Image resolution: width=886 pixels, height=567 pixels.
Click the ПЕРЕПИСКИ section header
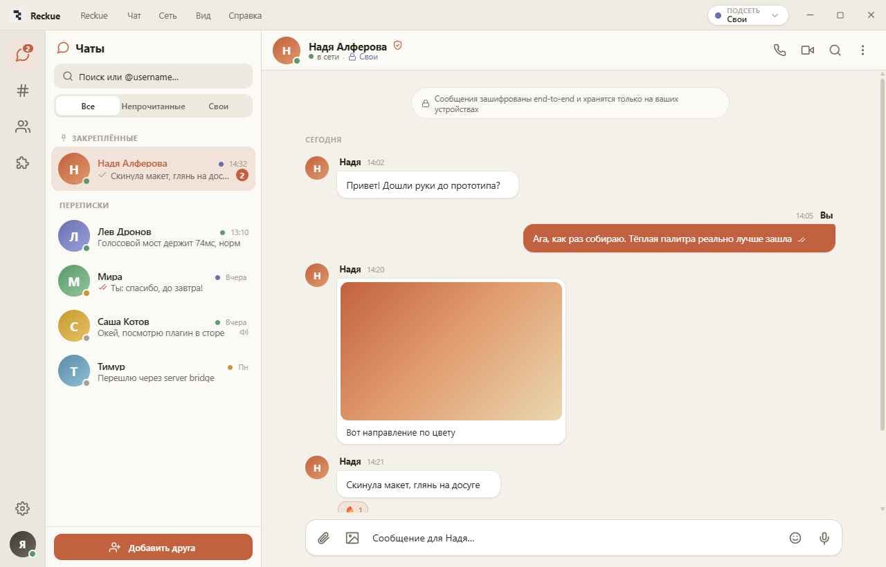tap(84, 205)
